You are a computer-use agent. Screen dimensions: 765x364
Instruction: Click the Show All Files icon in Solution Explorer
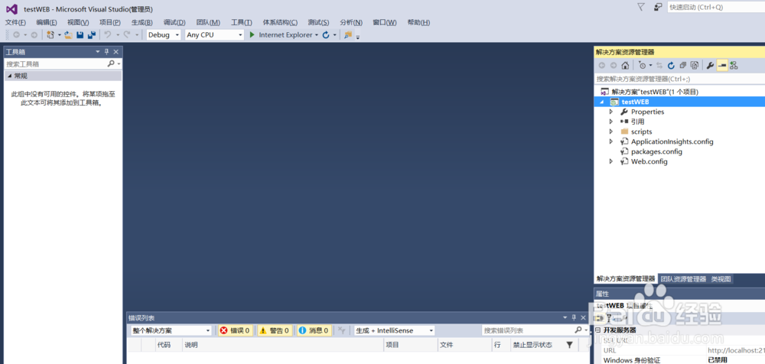tap(695, 66)
